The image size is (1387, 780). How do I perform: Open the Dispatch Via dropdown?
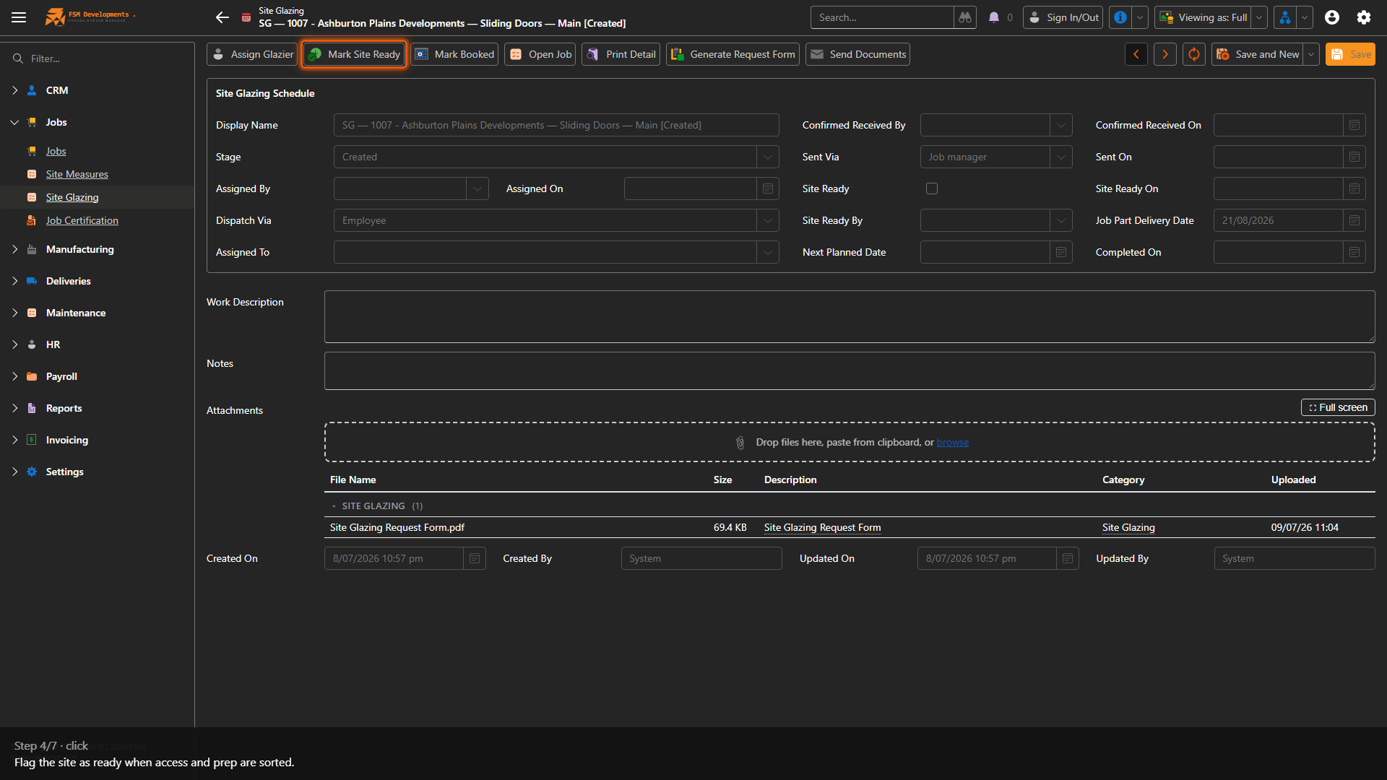tap(768, 220)
